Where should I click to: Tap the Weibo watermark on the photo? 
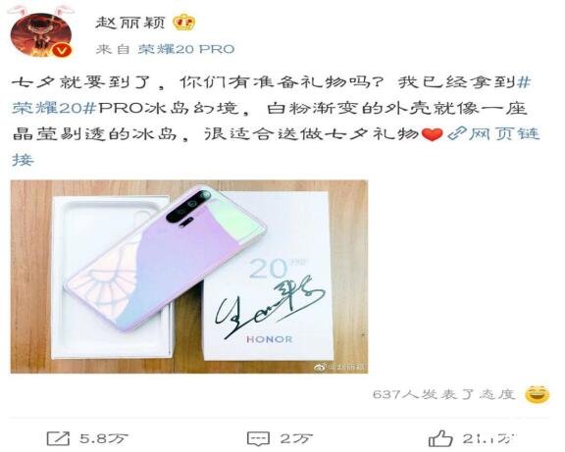point(338,367)
